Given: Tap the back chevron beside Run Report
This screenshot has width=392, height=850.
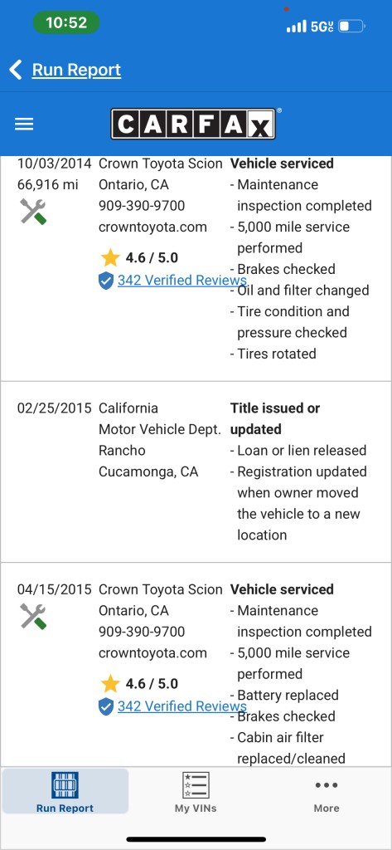Looking at the screenshot, I should click(16, 70).
